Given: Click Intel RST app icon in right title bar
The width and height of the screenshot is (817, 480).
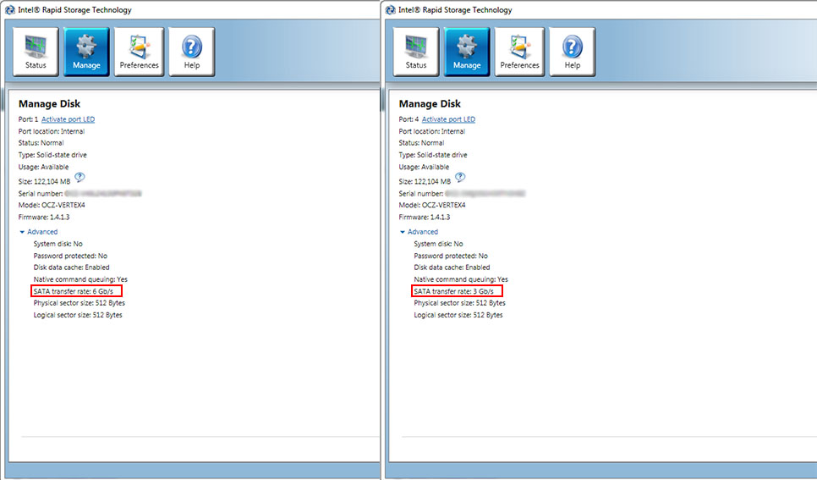Looking at the screenshot, I should click(390, 9).
